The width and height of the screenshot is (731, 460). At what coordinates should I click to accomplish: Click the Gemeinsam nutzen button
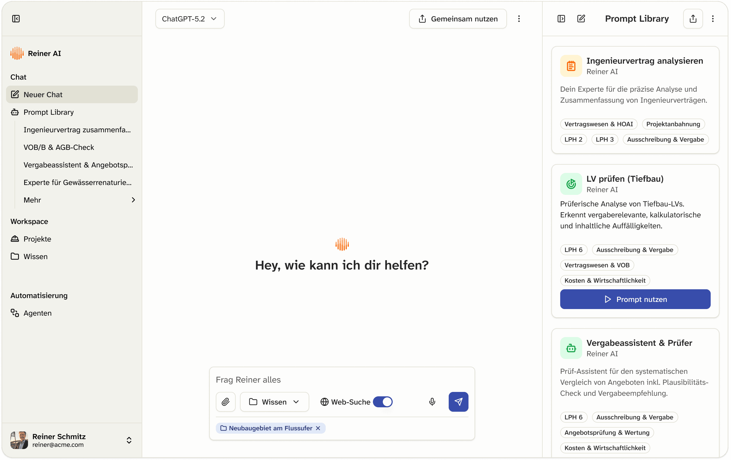[x=458, y=19]
